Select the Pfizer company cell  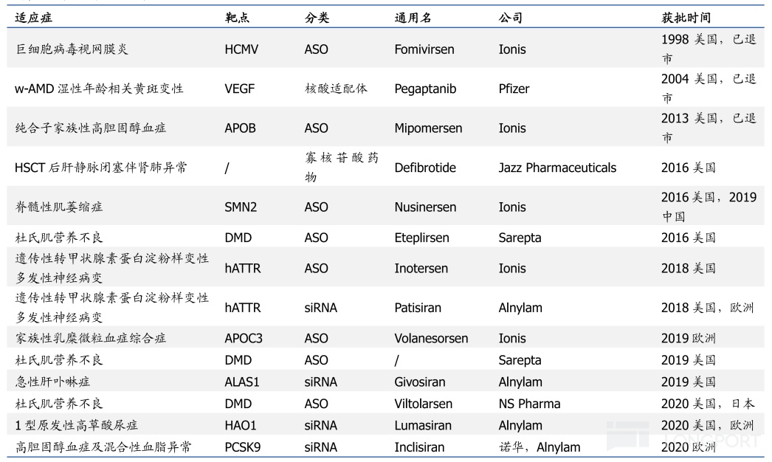pyautogui.click(x=514, y=89)
